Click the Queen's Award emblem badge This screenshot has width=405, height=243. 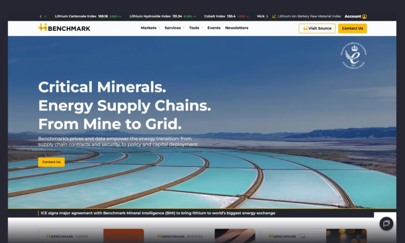[353, 56]
